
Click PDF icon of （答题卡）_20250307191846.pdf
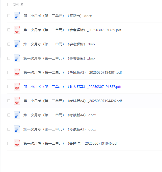click(x=17, y=143)
